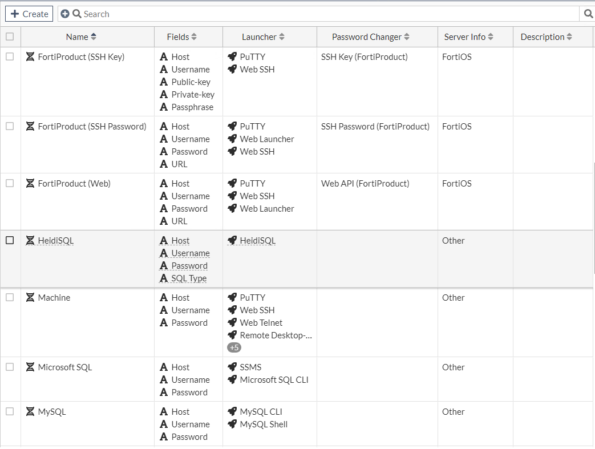Click the plus filter icon in search bar
Screen dimensions: 595x449
pyautogui.click(x=65, y=14)
